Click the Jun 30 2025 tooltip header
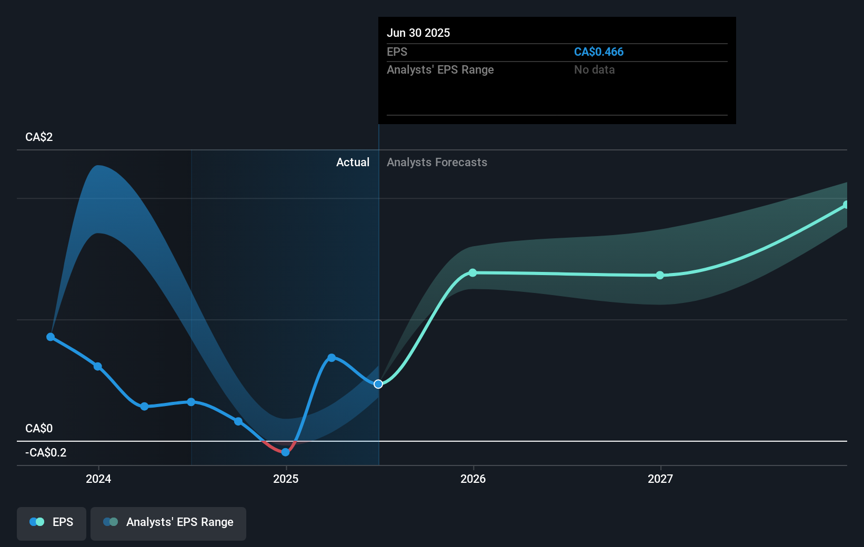 click(x=419, y=33)
